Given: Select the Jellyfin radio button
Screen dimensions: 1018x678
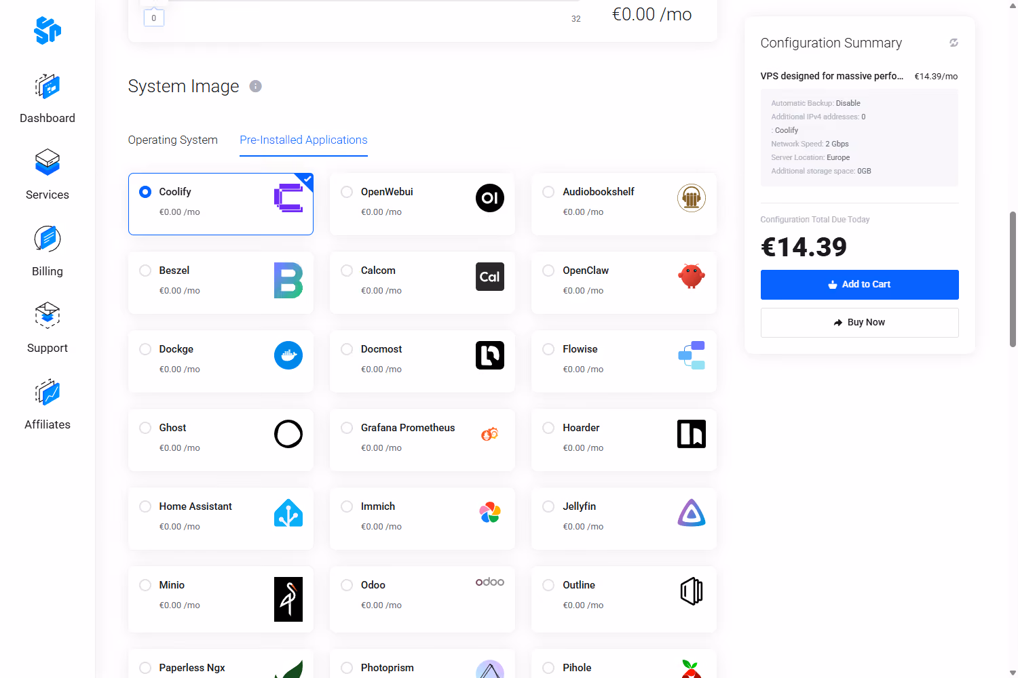Looking at the screenshot, I should click(548, 506).
